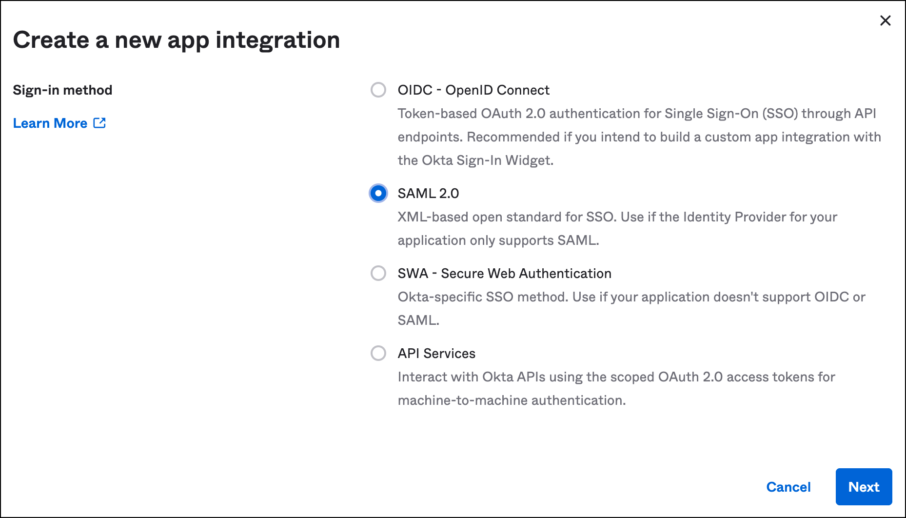Click the SAML 2.0 option label
This screenshot has width=906, height=518.
coord(428,194)
